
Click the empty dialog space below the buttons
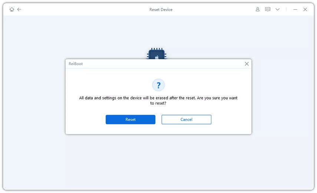[158, 129]
